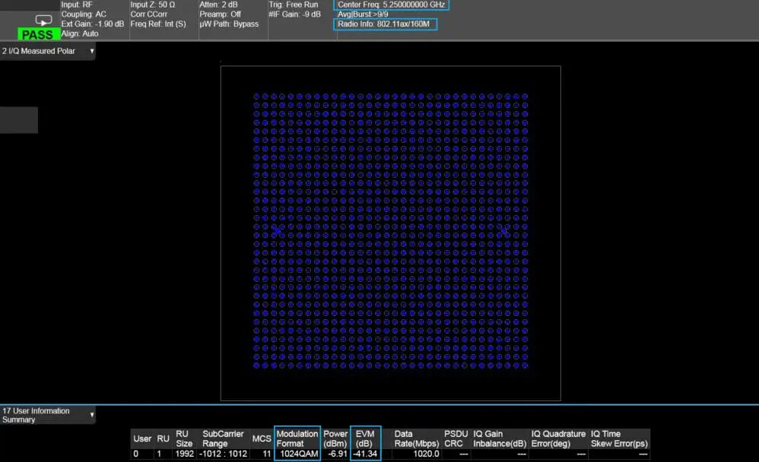This screenshot has height=462, width=759.
Task: Click the Modulation Format column header
Action: pos(297,438)
